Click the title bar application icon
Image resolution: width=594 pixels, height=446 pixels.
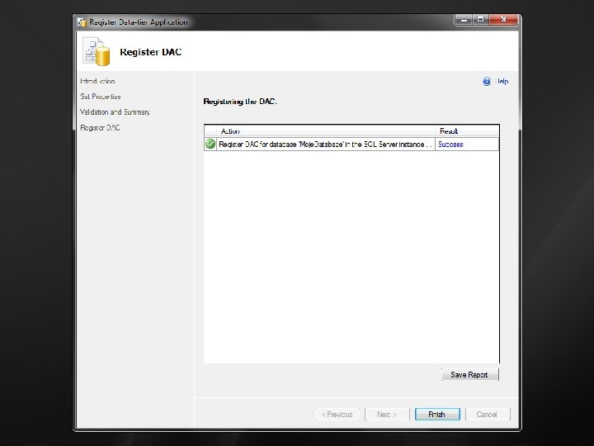tap(82, 22)
